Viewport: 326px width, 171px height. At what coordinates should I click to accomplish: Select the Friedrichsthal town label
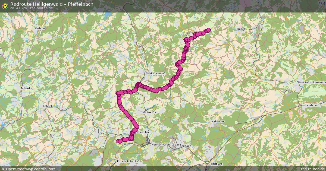click(128, 161)
